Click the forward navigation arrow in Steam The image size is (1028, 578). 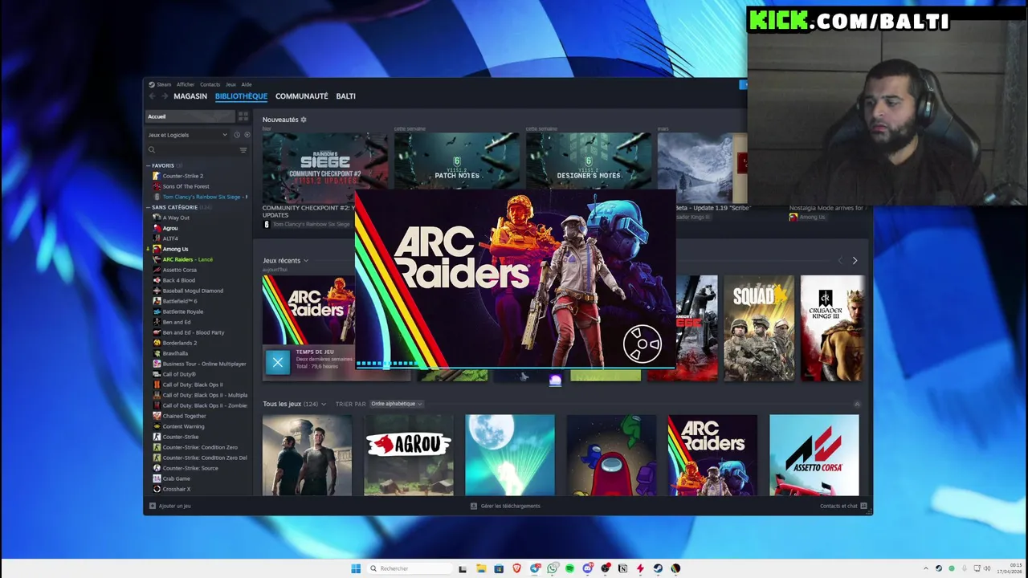pos(164,96)
